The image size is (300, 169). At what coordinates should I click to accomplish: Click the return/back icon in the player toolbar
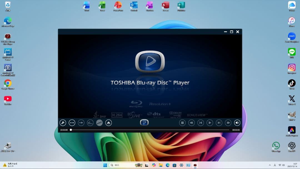[90, 123]
